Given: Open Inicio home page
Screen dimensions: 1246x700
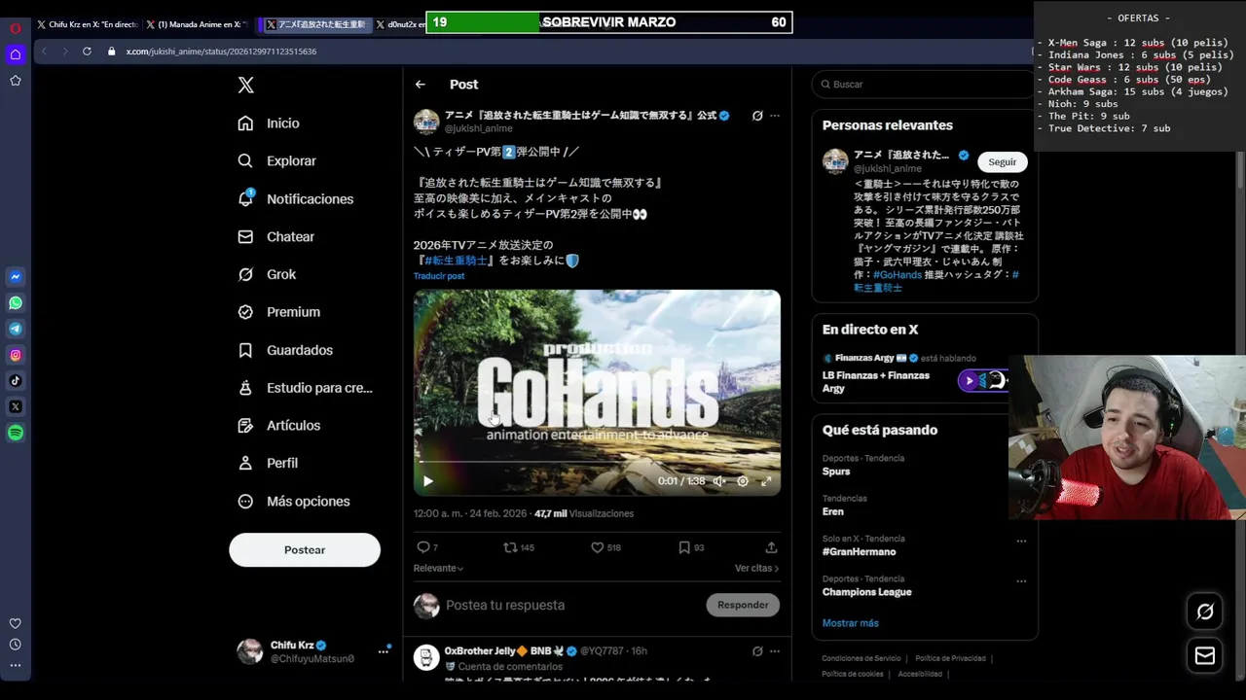Looking at the screenshot, I should pos(270,123).
